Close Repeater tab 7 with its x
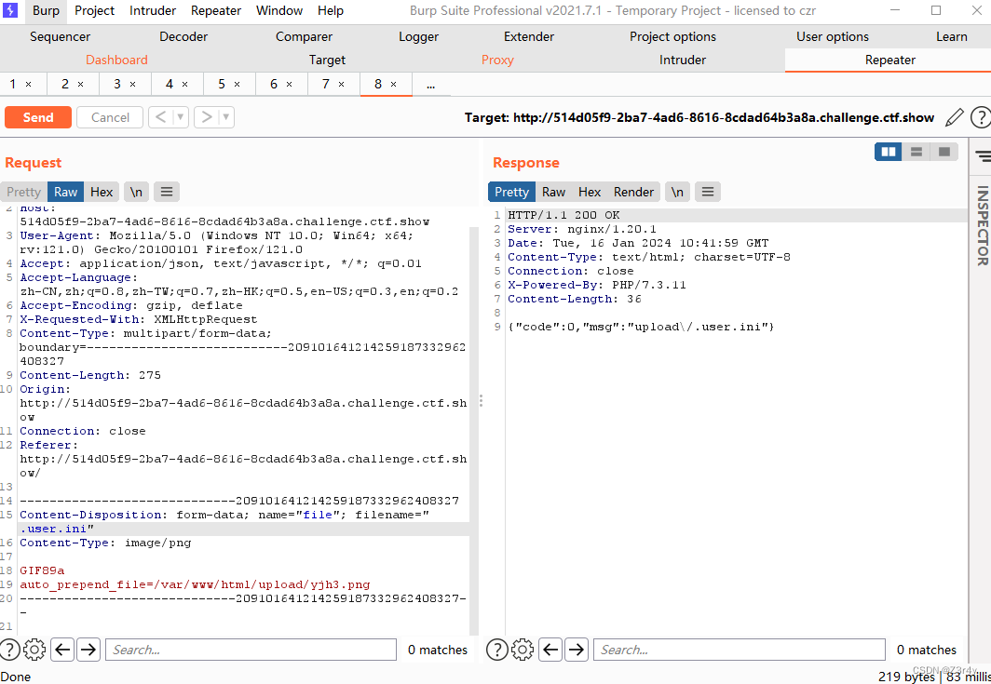Viewport: 991px width, 684px height. tap(341, 84)
